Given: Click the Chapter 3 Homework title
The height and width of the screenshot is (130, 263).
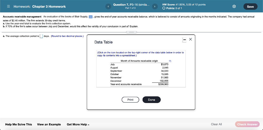Looking at the screenshot, I should 49,6.
